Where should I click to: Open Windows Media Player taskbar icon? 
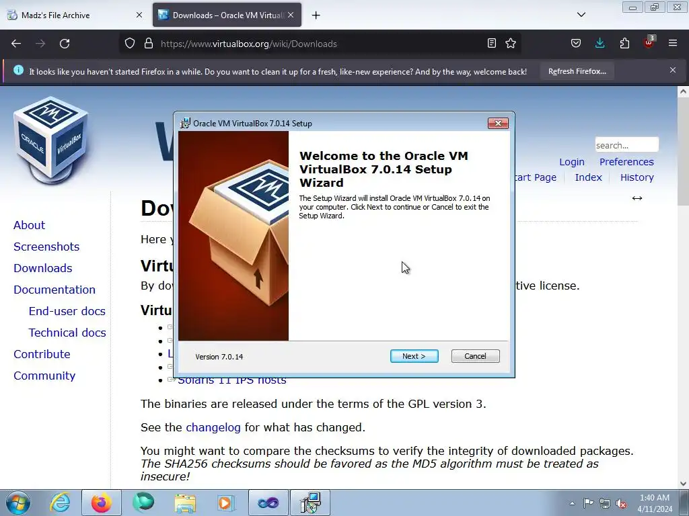pos(226,503)
